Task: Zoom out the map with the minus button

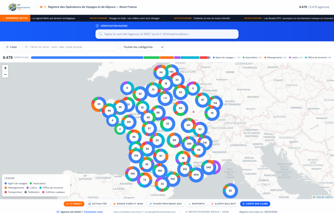Action: pos(5,75)
